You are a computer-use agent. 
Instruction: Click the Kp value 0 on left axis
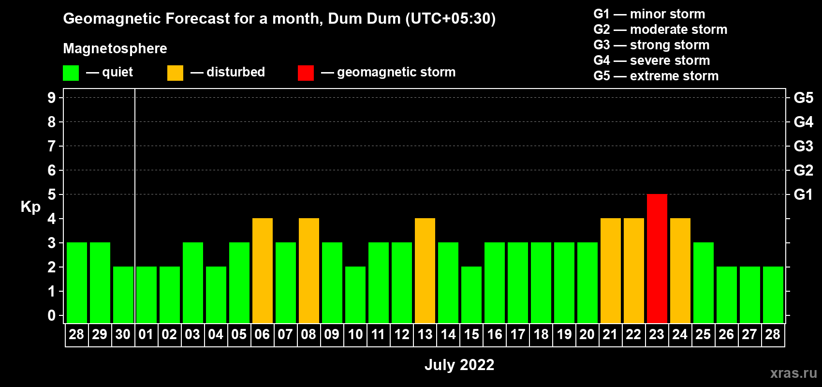pos(52,315)
